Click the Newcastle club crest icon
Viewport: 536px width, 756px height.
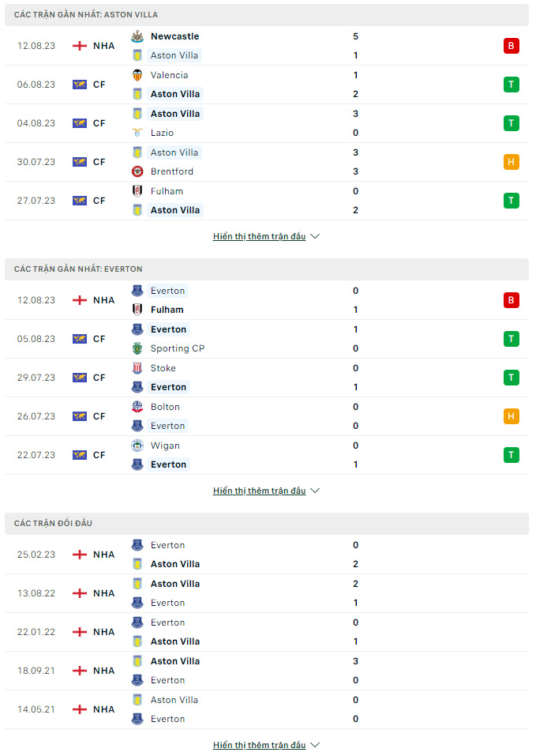pos(137,36)
